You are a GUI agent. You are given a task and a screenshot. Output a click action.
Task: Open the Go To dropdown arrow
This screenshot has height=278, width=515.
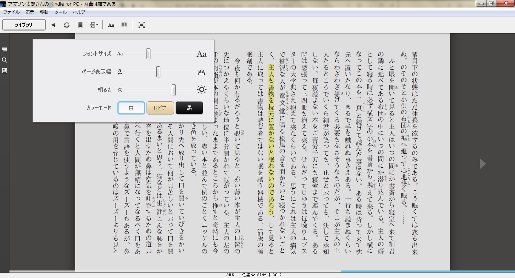click(x=97, y=25)
